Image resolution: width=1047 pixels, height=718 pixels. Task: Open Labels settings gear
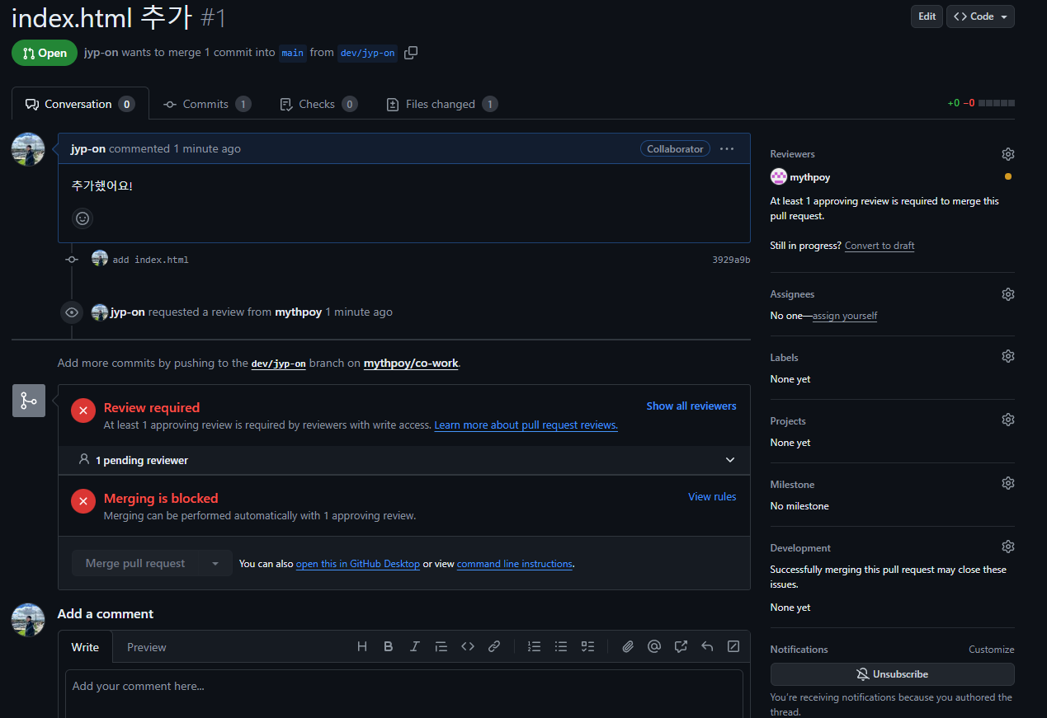point(1007,356)
